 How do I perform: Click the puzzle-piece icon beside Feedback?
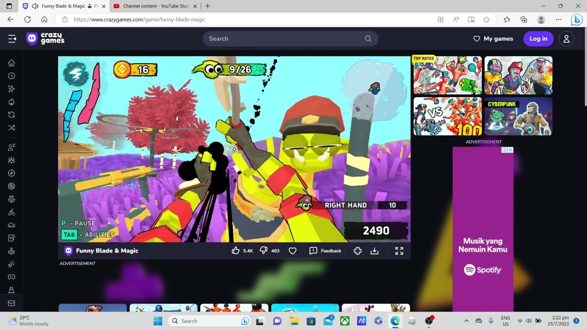click(358, 251)
